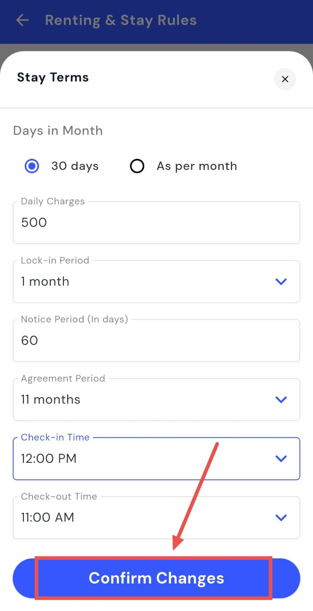Viewport: 313px width, 611px height.
Task: Open Agreement Period dropdown chevron
Action: coord(281,400)
